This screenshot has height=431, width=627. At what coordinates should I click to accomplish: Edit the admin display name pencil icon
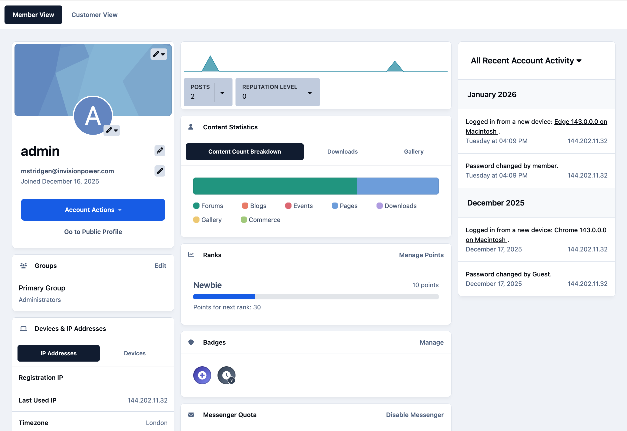pos(160,150)
